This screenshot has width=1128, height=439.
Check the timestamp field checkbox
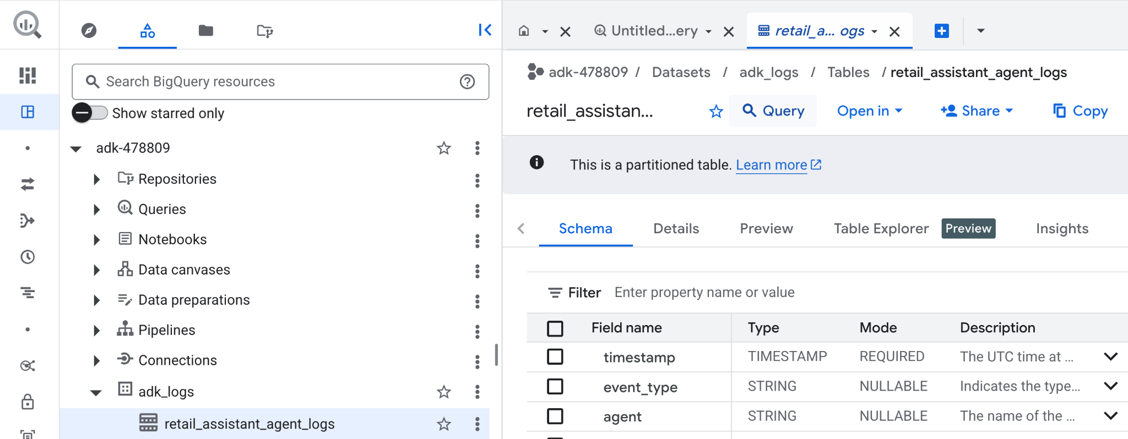[555, 357]
